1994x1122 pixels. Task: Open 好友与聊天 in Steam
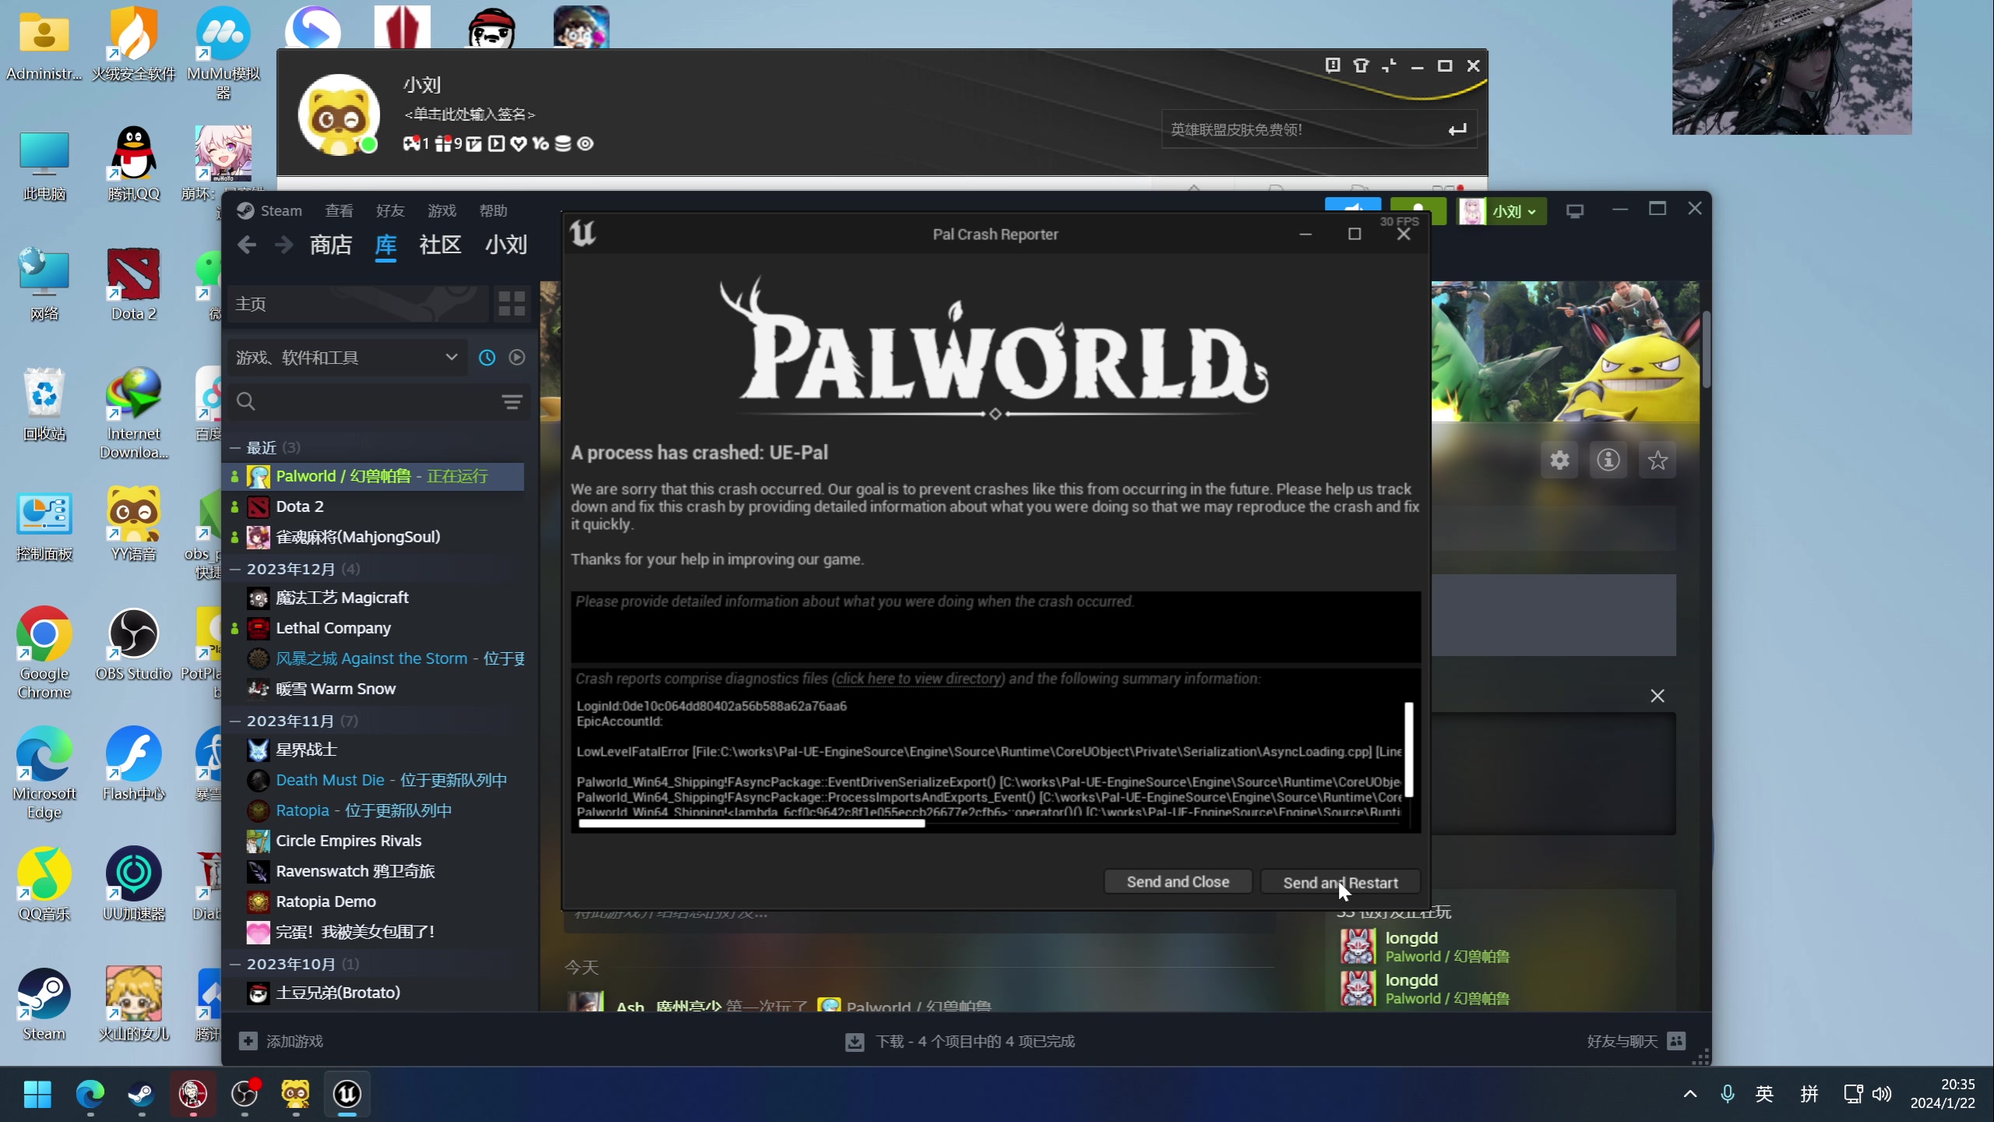1636,1042
